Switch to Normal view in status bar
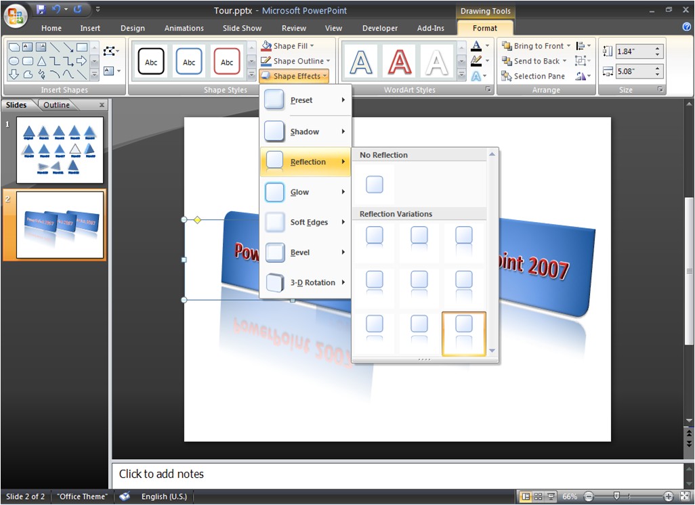Image resolution: width=695 pixels, height=505 pixels. click(x=526, y=497)
